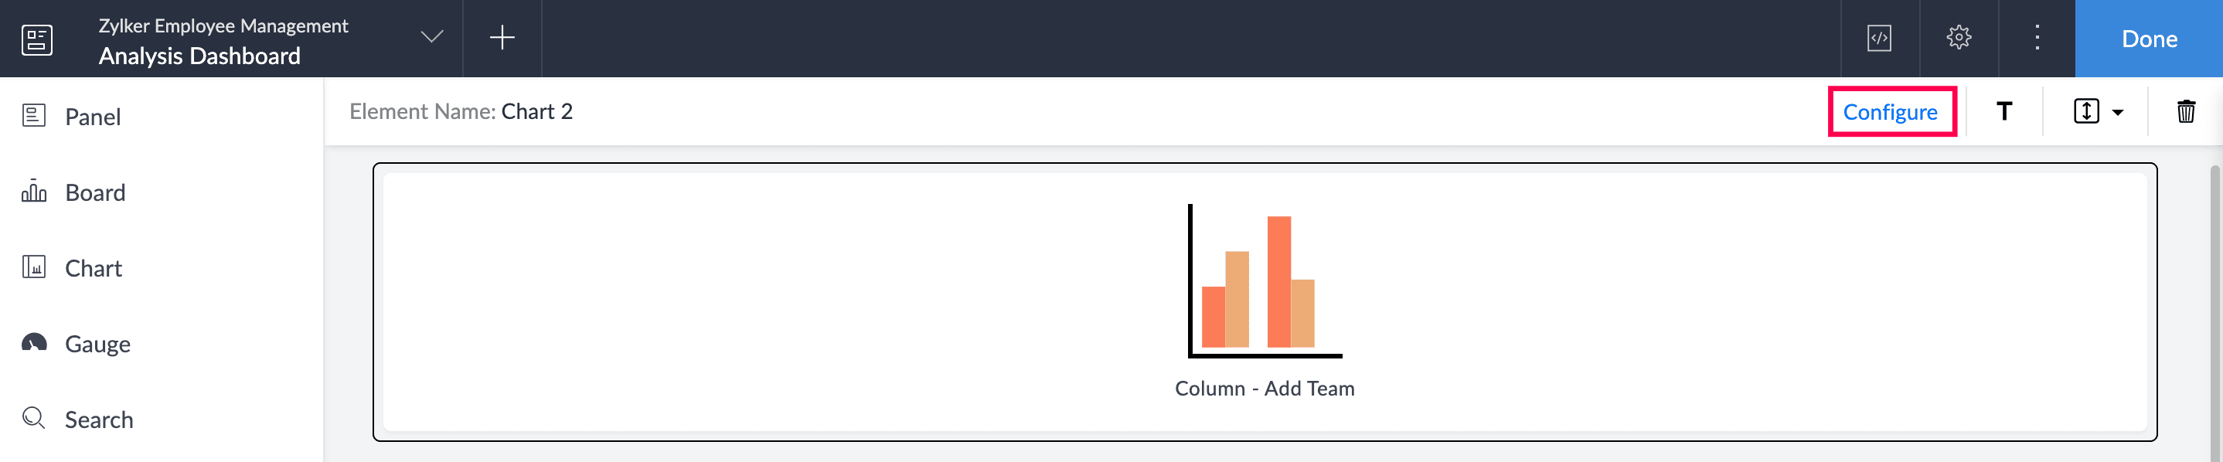The width and height of the screenshot is (2223, 462).
Task: Click the Configure link
Action: pos(1890,112)
